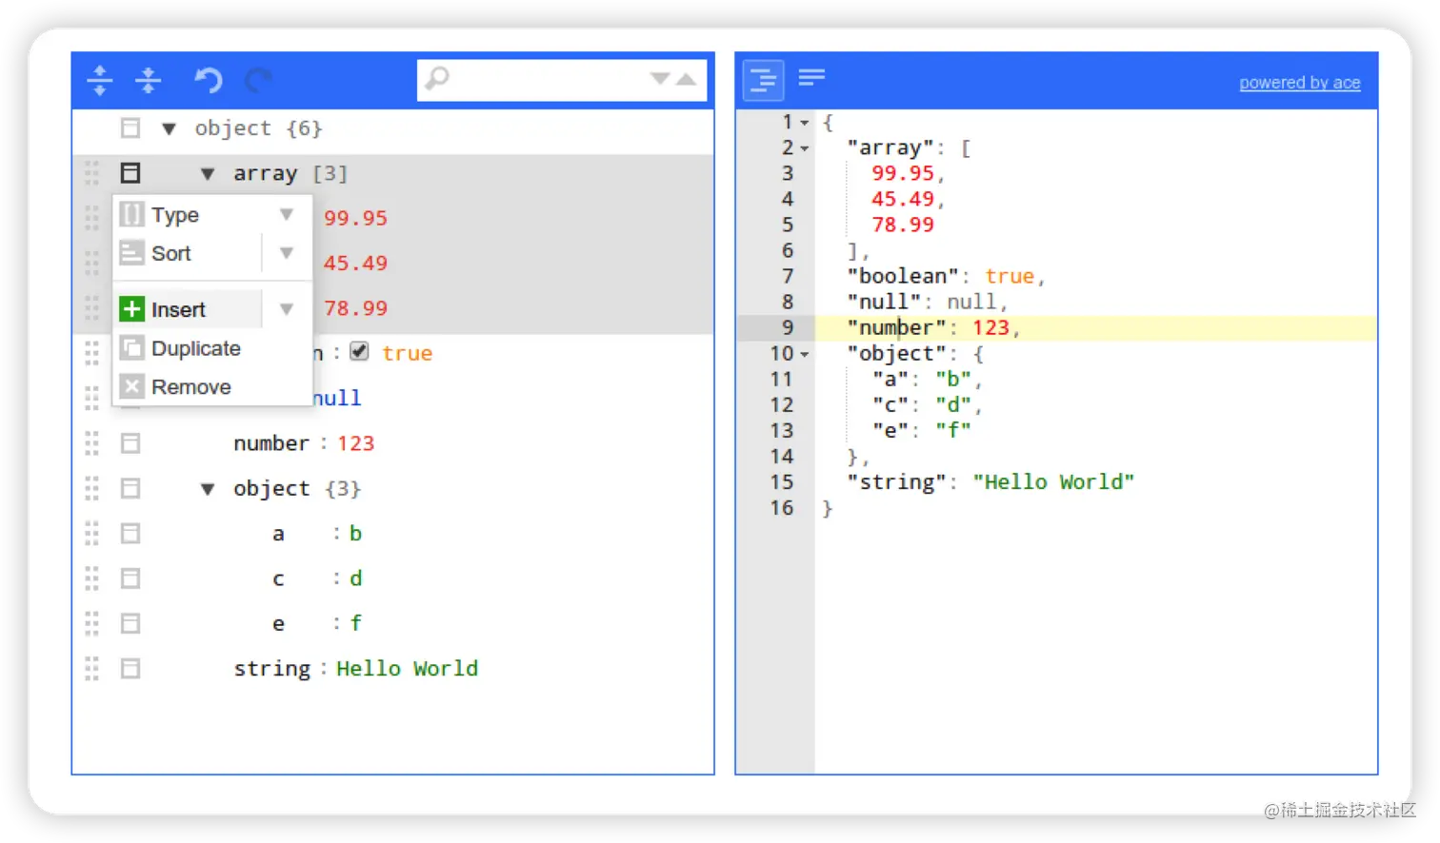Open the Insert submenu arrow
The image size is (1440, 843).
[286, 309]
